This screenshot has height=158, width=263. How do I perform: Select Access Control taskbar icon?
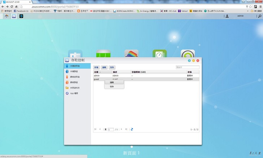pyautogui.click(x=14, y=16)
